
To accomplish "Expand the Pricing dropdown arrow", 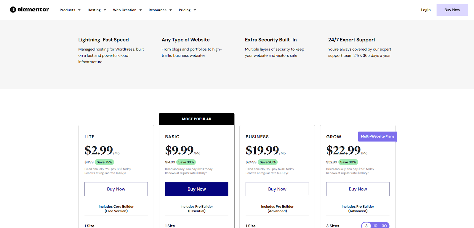I will click(x=195, y=10).
